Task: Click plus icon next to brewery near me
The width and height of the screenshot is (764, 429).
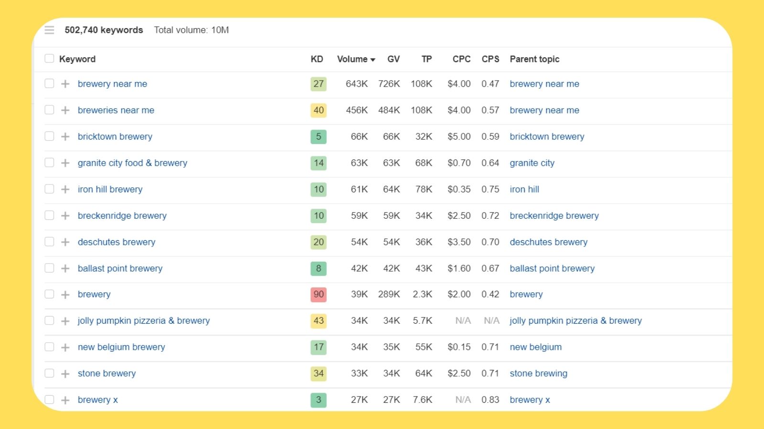Action: point(65,84)
